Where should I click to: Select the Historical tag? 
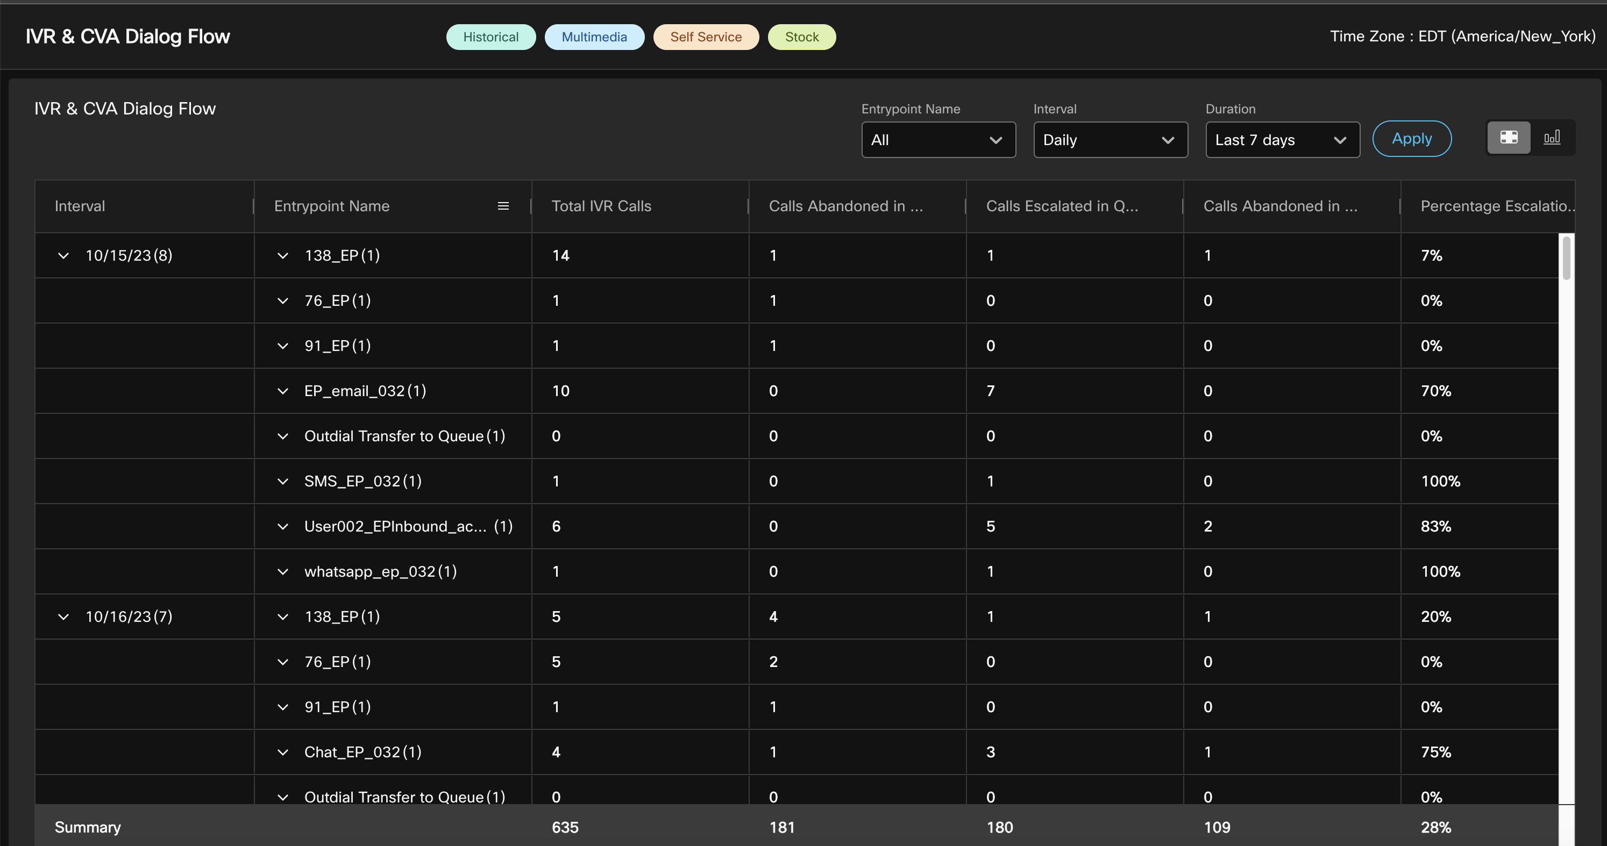click(490, 37)
